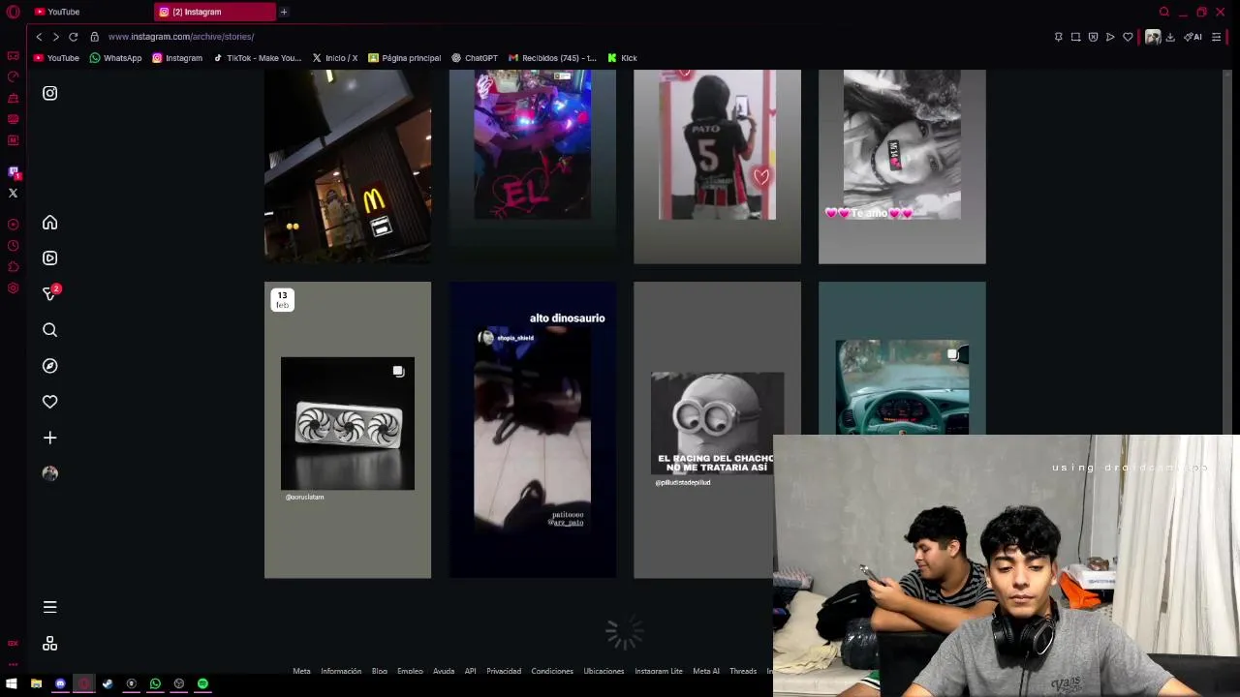This screenshot has height=697, width=1240.
Task: Open the Instagram search magnifier
Action: (x=49, y=330)
